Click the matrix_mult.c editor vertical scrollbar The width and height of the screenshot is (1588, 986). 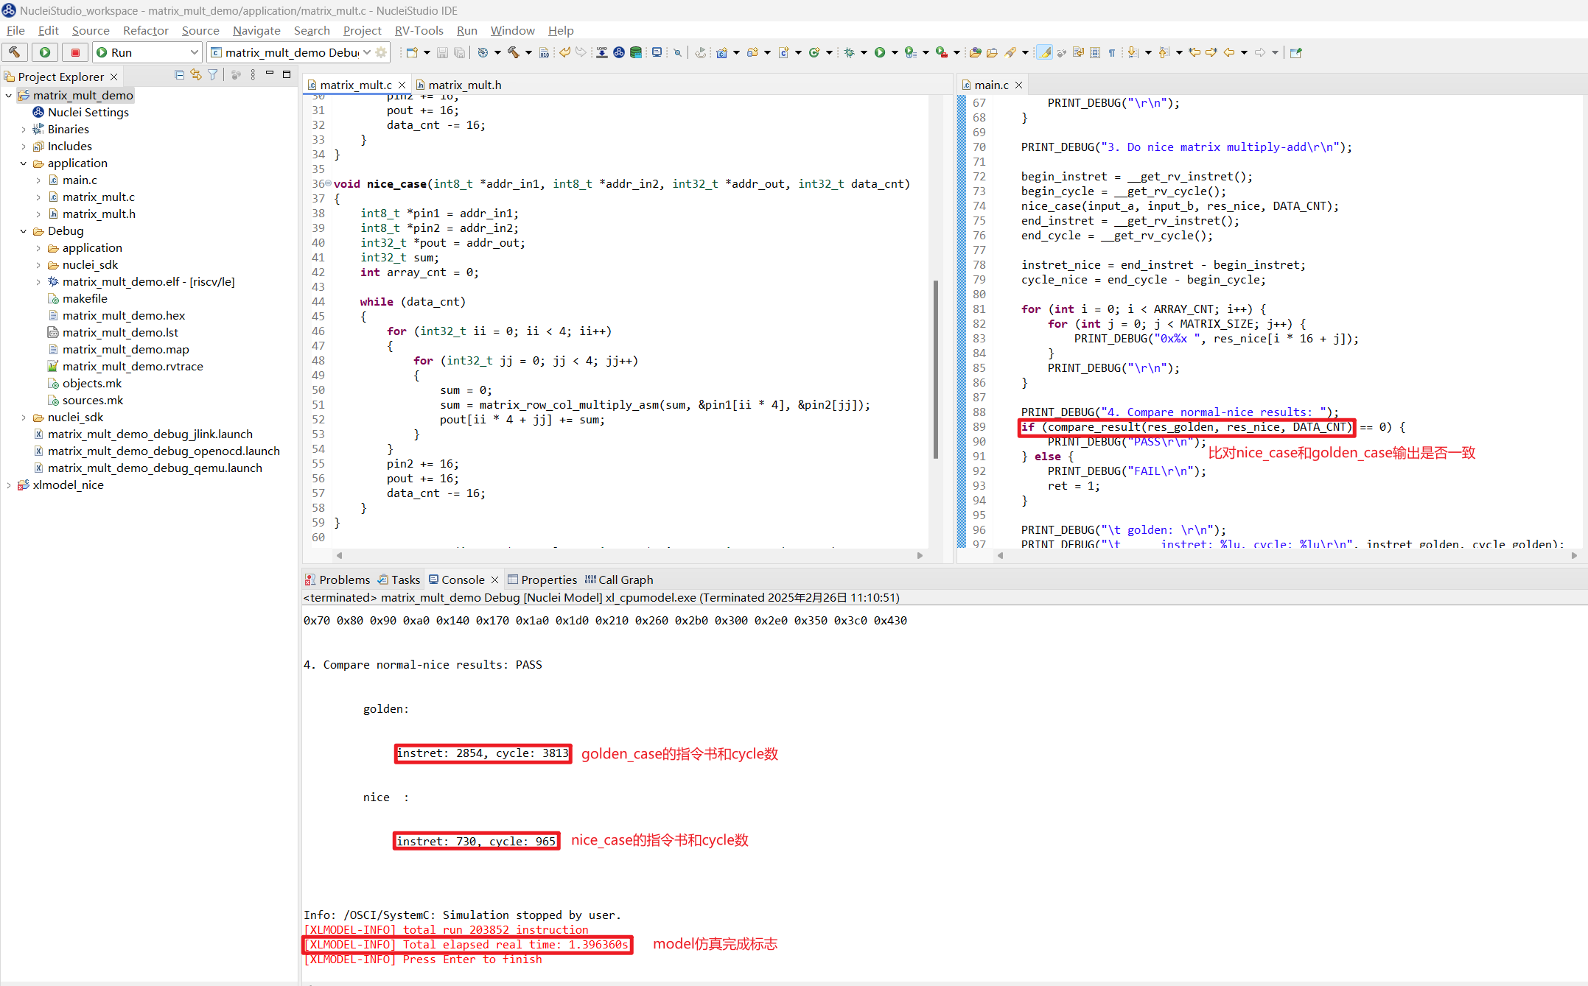(936, 370)
